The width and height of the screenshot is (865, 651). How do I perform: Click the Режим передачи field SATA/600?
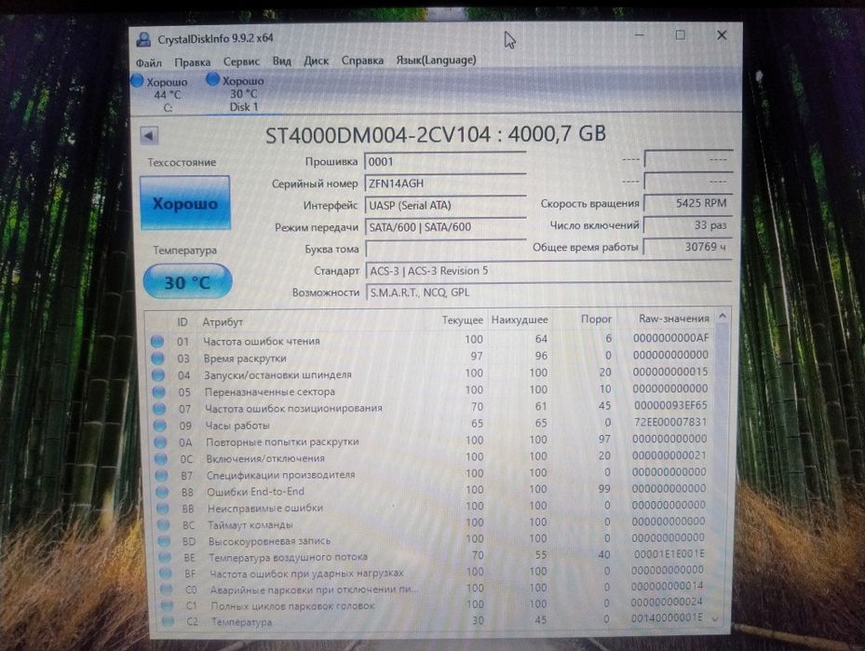coord(445,226)
